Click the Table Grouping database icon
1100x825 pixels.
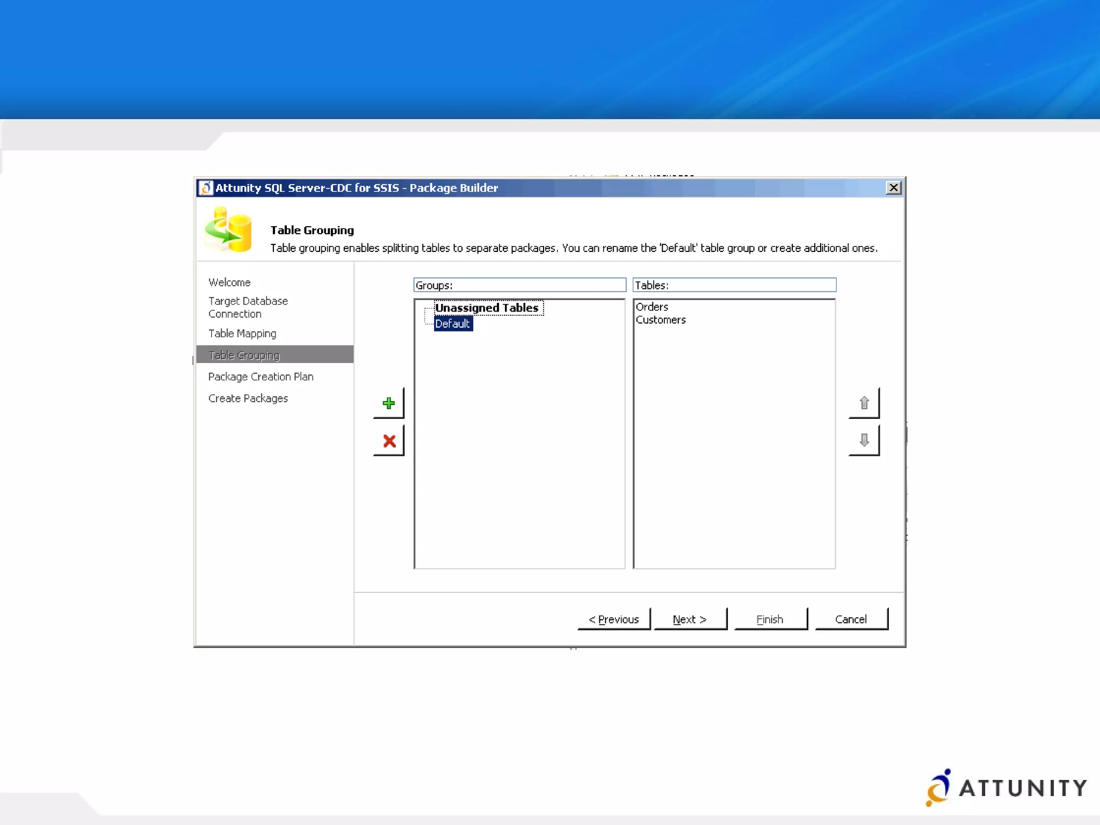(228, 230)
